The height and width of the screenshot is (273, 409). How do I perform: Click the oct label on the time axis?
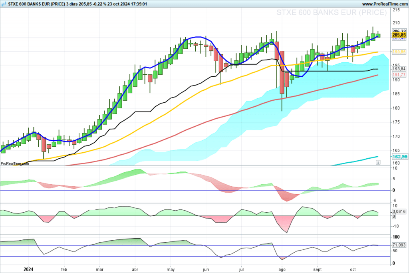pyautogui.click(x=353, y=269)
